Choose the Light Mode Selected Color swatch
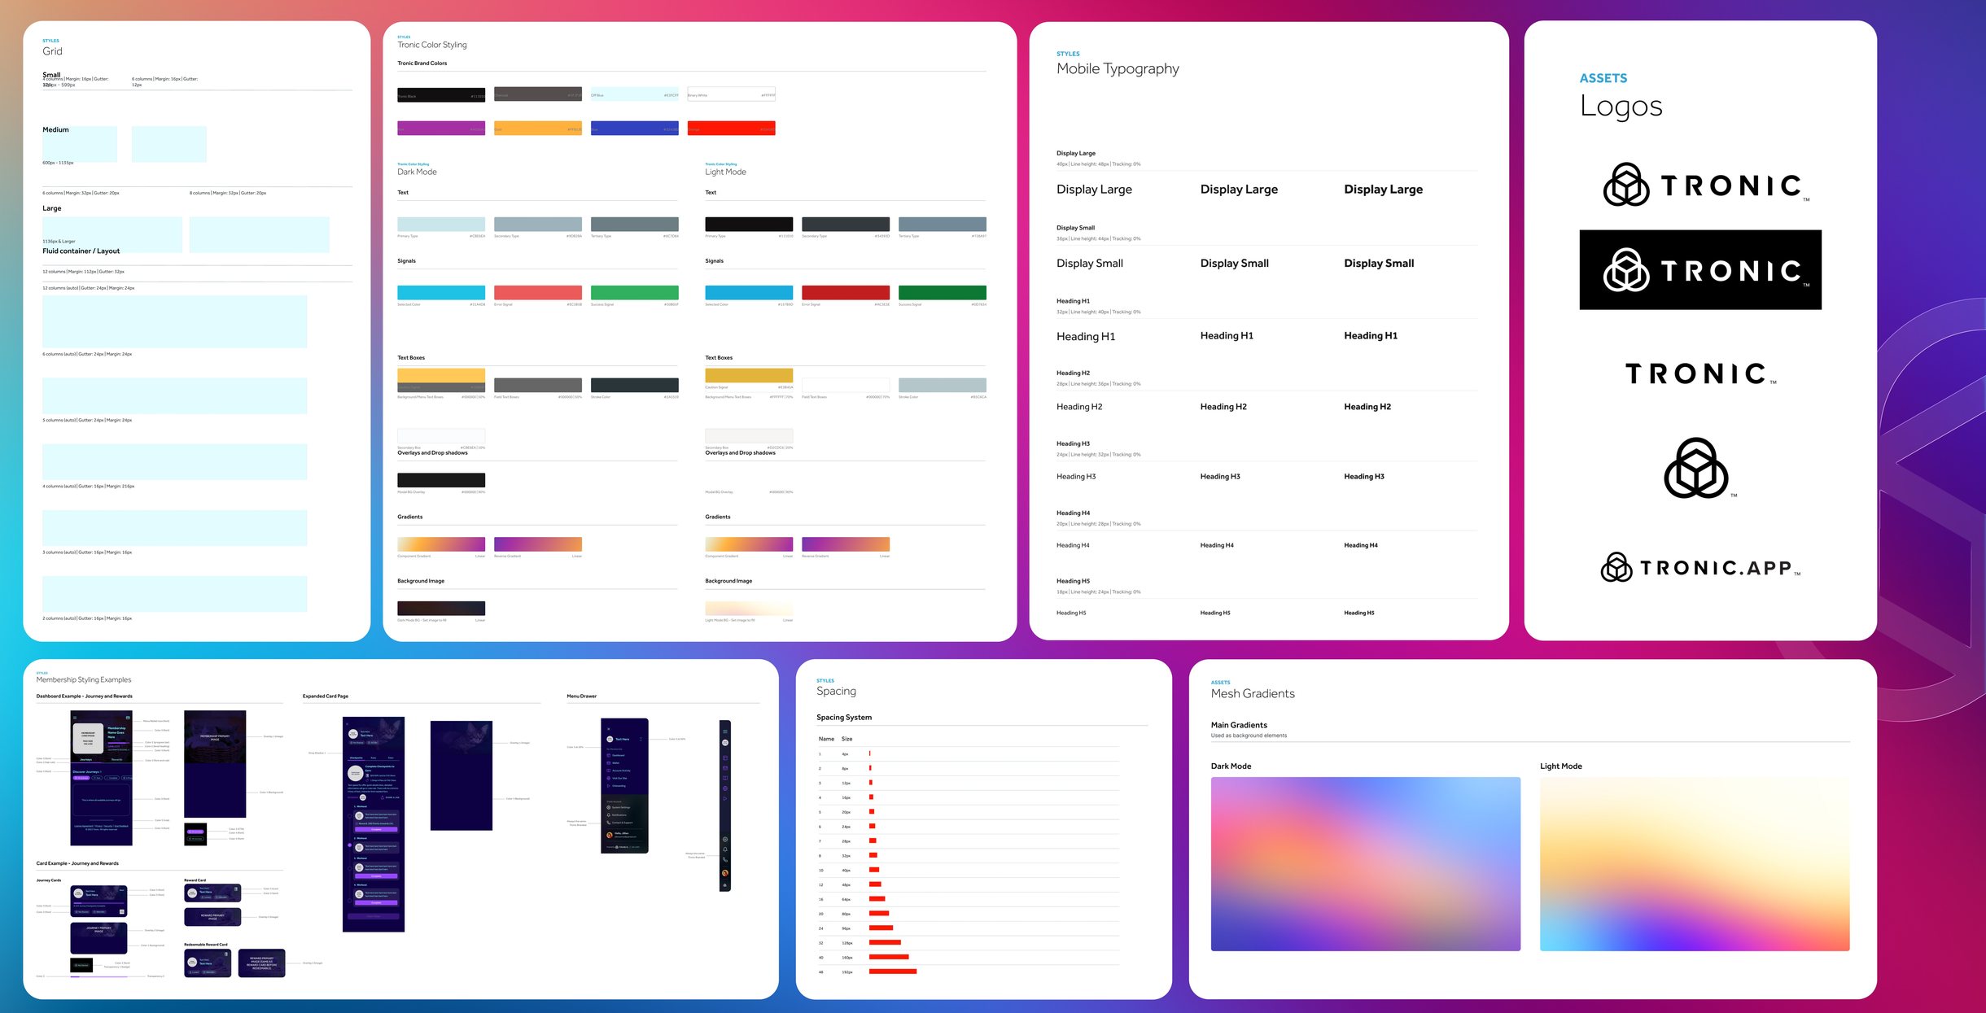This screenshot has height=1013, width=1986. pos(749,292)
